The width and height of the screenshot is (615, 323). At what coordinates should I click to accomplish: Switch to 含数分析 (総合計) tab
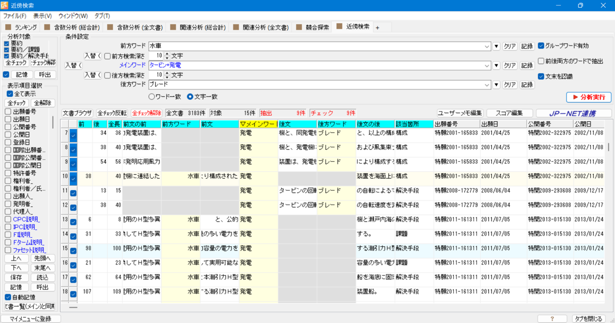(x=72, y=27)
